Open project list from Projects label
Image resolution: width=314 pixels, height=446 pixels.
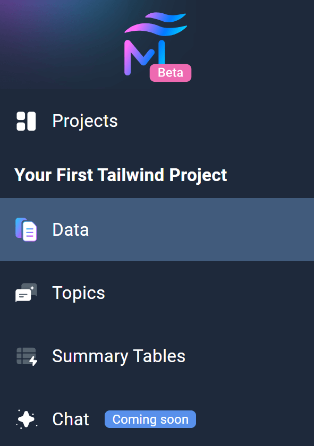(84, 121)
